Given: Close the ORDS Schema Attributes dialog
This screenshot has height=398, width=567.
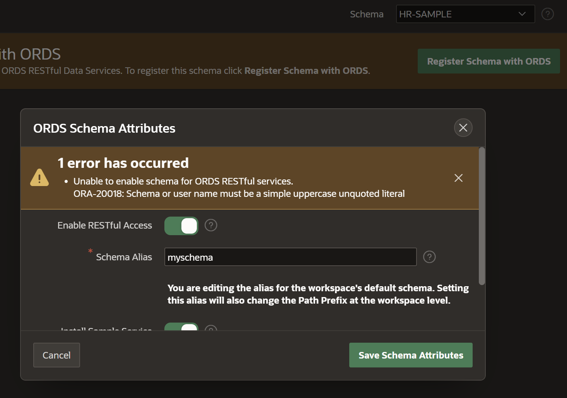Looking at the screenshot, I should [x=463, y=128].
